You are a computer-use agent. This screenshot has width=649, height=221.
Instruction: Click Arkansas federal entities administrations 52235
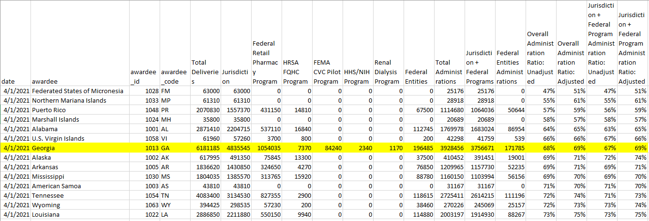[510, 167]
